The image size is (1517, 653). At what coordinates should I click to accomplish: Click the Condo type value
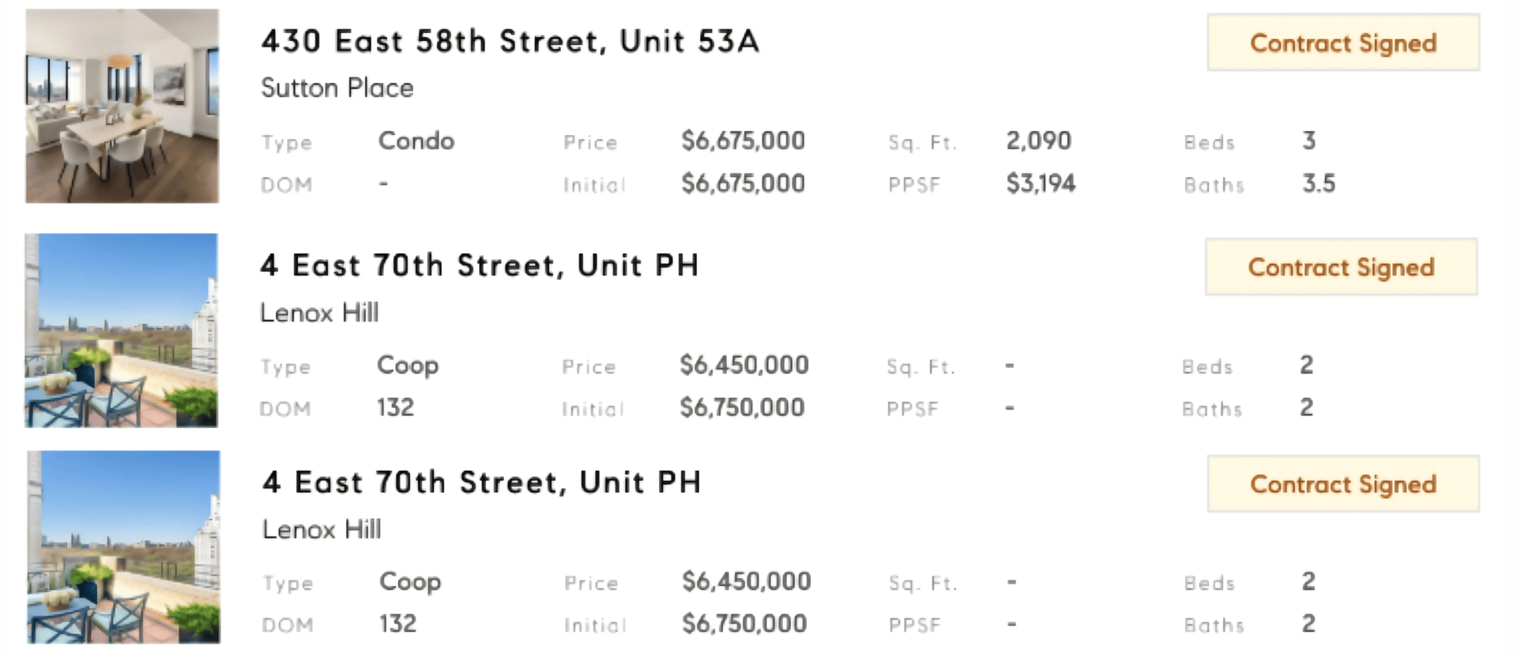coord(416,141)
